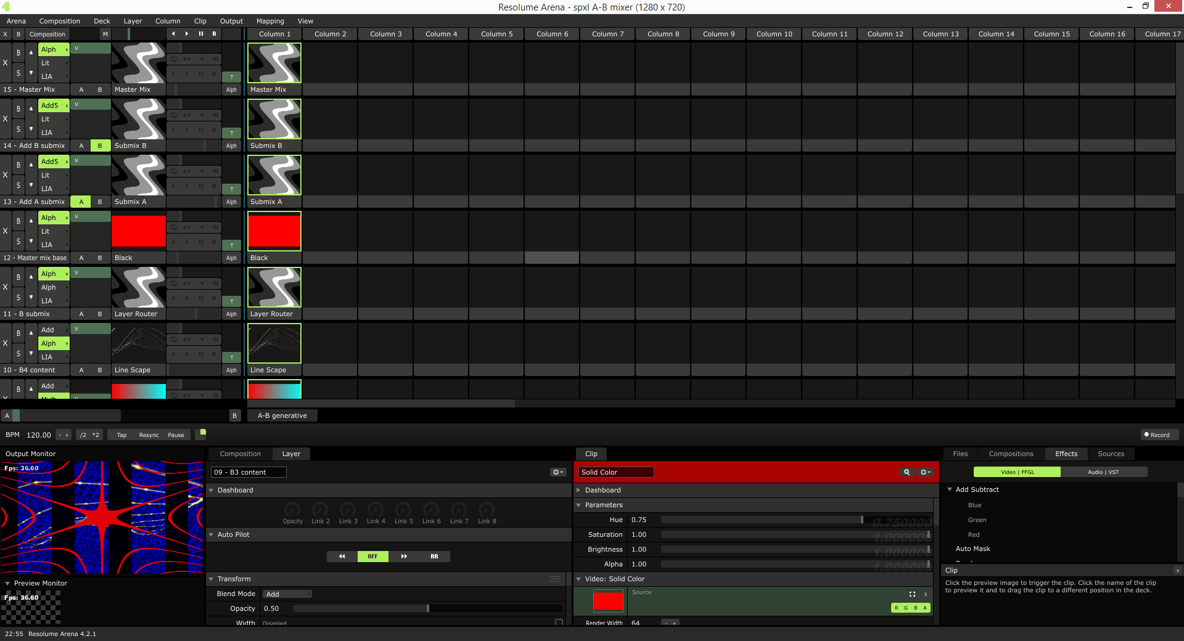Switch to the Sources tab
1184x641 pixels.
(1111, 454)
